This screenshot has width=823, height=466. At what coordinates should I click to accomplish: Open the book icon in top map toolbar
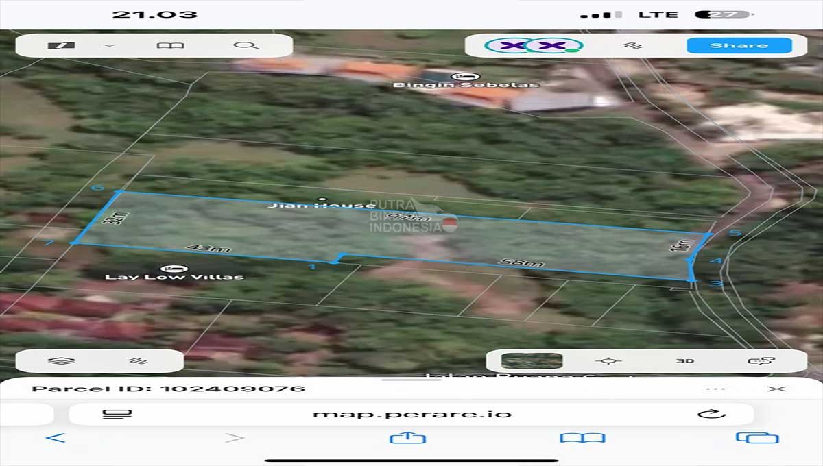[x=171, y=46]
